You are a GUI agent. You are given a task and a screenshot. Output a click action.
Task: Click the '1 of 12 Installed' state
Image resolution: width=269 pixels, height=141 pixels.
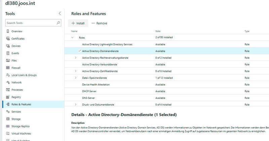[x=164, y=78]
